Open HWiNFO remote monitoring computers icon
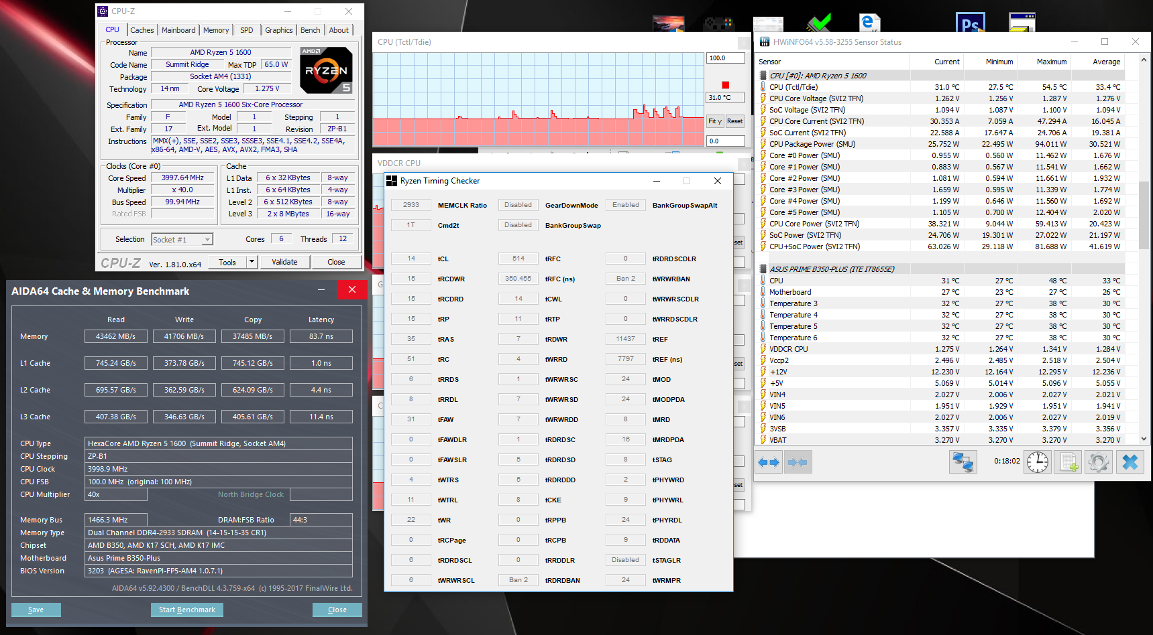The width and height of the screenshot is (1153, 635). click(x=963, y=462)
